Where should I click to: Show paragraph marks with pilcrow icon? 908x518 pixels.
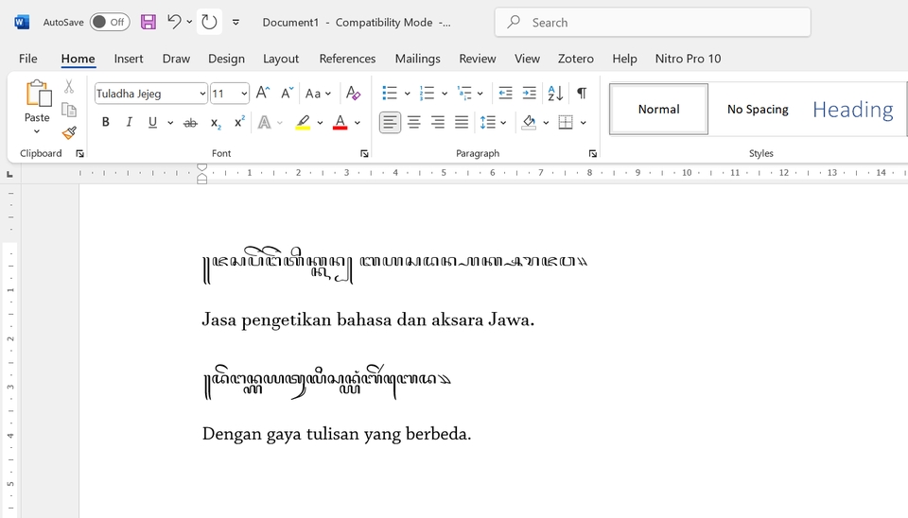pos(582,93)
